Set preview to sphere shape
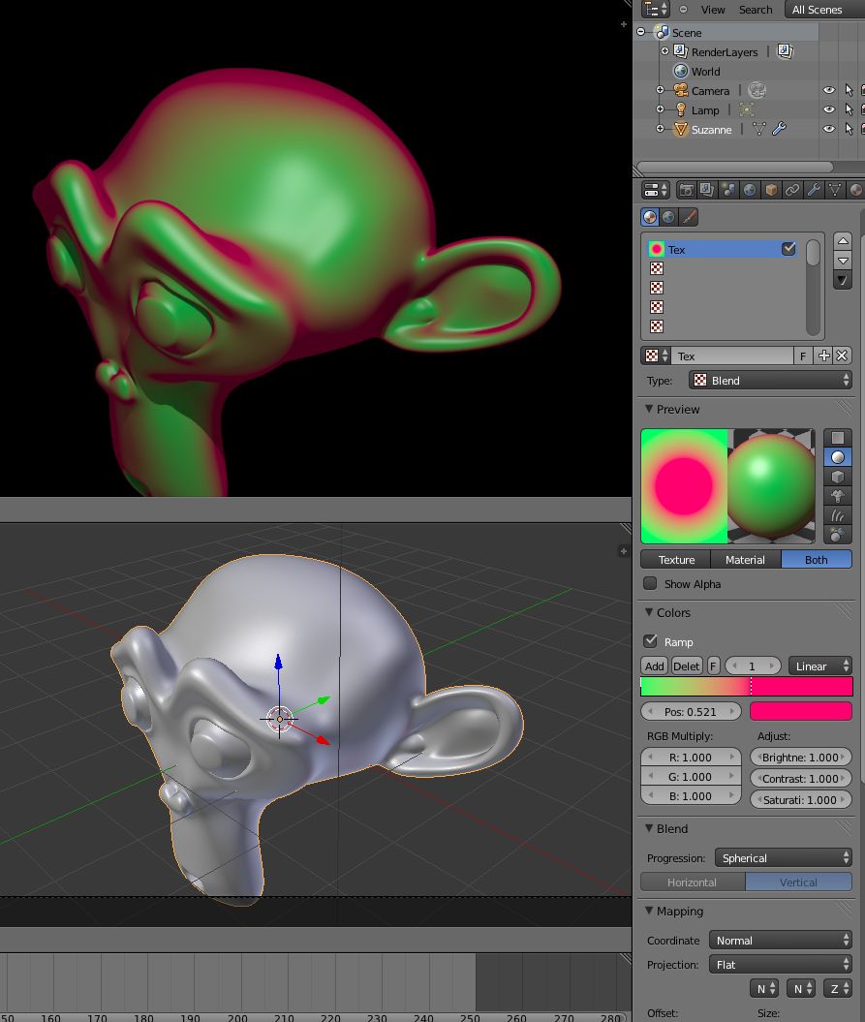Image resolution: width=865 pixels, height=1022 pixels. coord(838,457)
